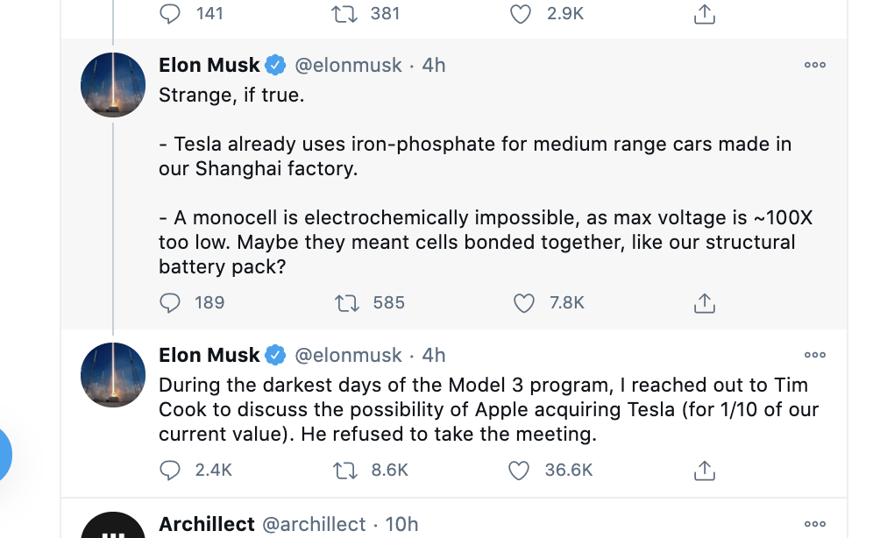Image resolution: width=880 pixels, height=538 pixels.
Task: Open @elonmusk handle on first tweet
Action: tap(348, 65)
